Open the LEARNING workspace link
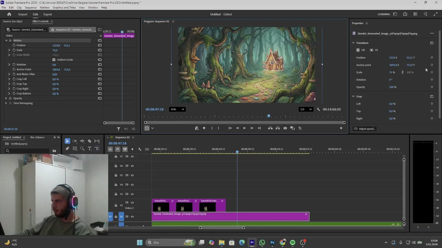Image resolution: width=442 pixels, height=248 pixels. [384, 14]
